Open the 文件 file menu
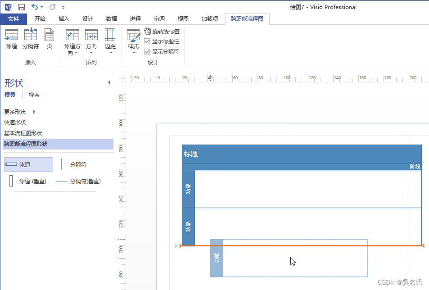The height and width of the screenshot is (290, 429). 14,19
